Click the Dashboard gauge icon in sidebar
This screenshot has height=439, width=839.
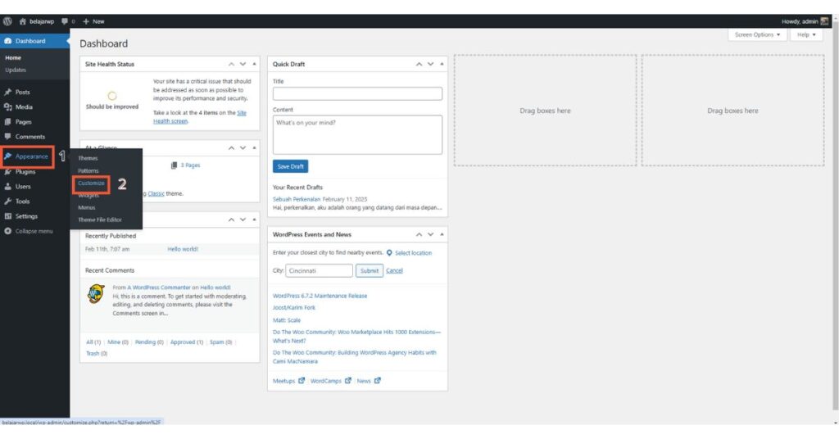tap(7, 41)
